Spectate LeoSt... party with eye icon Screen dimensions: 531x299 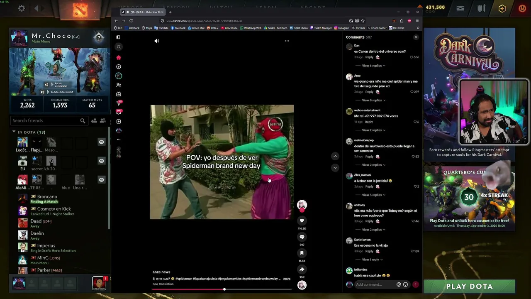[x=101, y=142]
